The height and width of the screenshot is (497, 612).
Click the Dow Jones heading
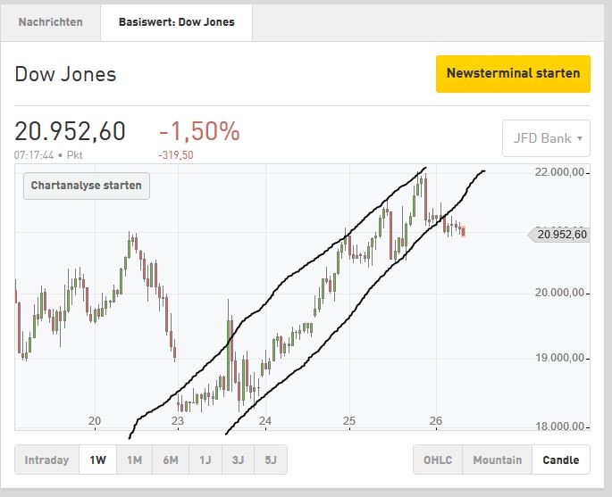(x=65, y=74)
